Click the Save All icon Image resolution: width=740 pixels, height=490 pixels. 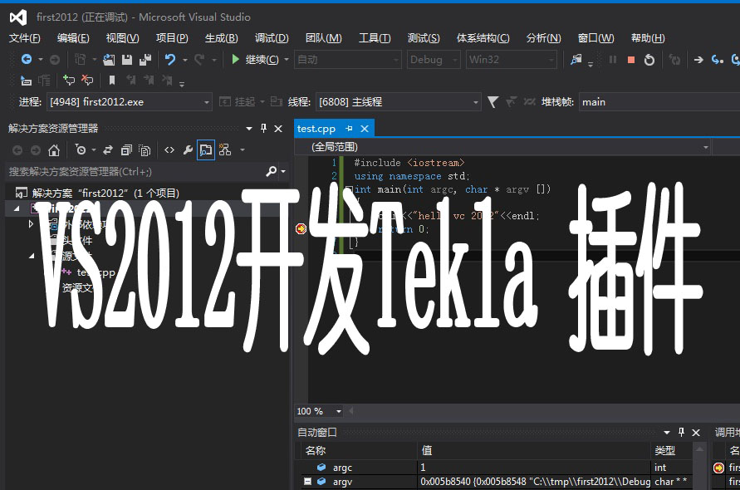(145, 60)
